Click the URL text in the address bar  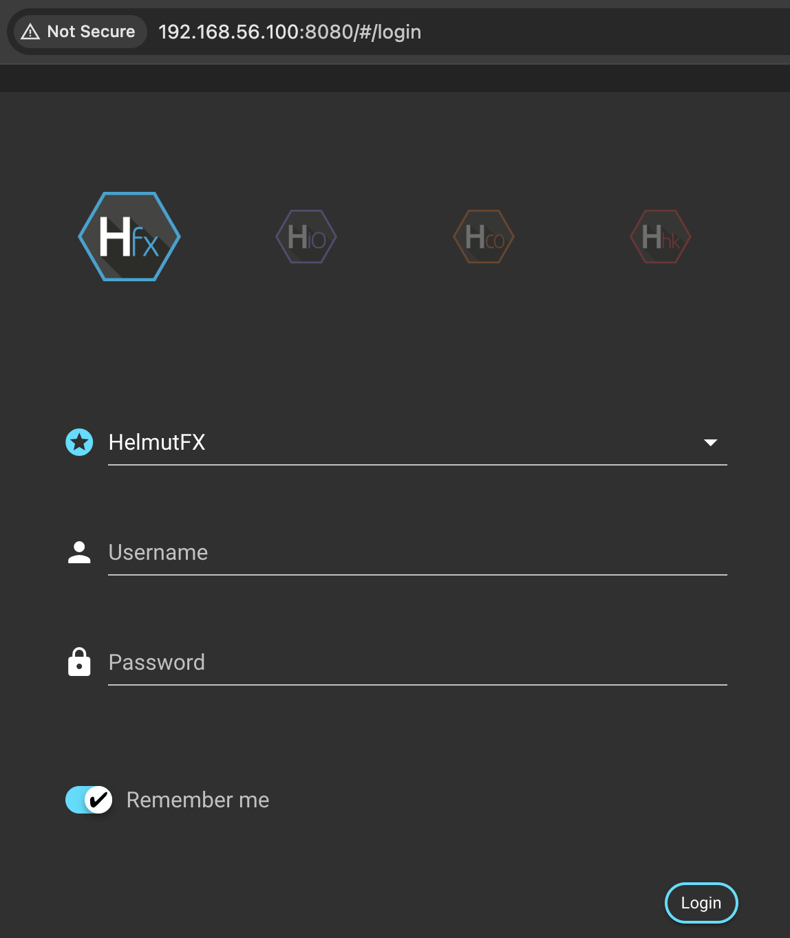(x=290, y=32)
